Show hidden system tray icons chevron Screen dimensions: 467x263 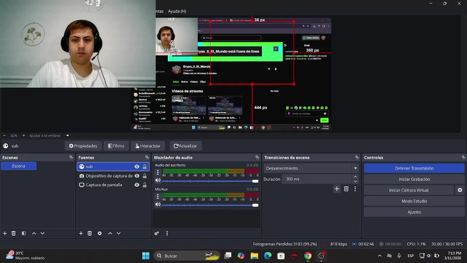pos(379,256)
